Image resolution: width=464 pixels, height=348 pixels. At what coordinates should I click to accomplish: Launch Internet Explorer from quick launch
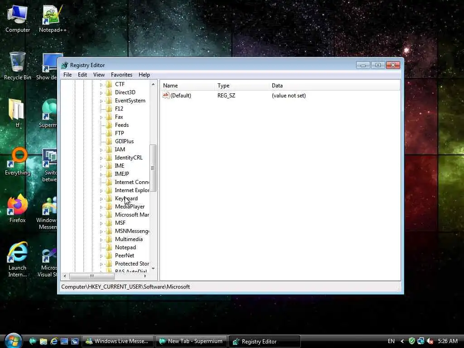pyautogui.click(x=54, y=341)
